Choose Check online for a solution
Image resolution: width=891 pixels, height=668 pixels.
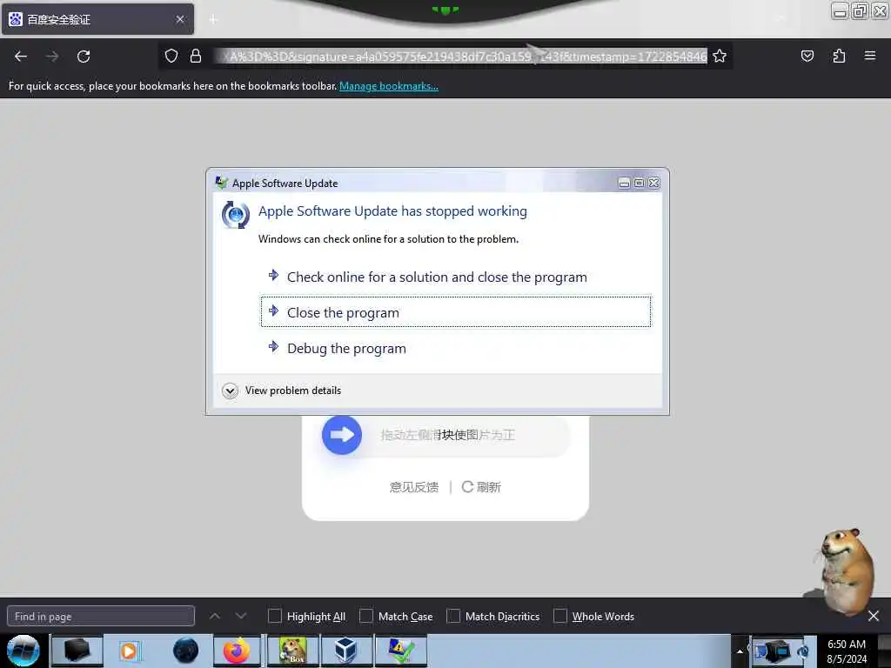456,277
